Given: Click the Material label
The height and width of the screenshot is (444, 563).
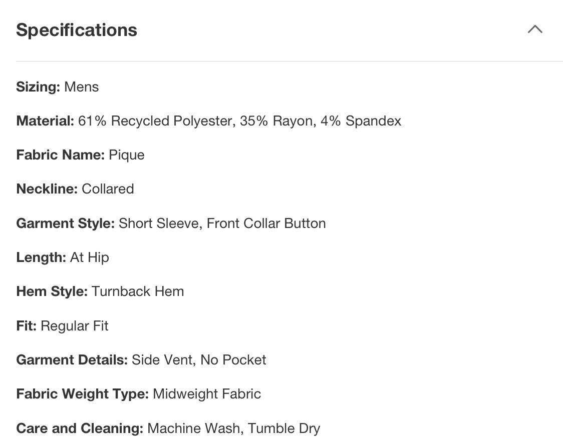Looking at the screenshot, I should point(45,121).
